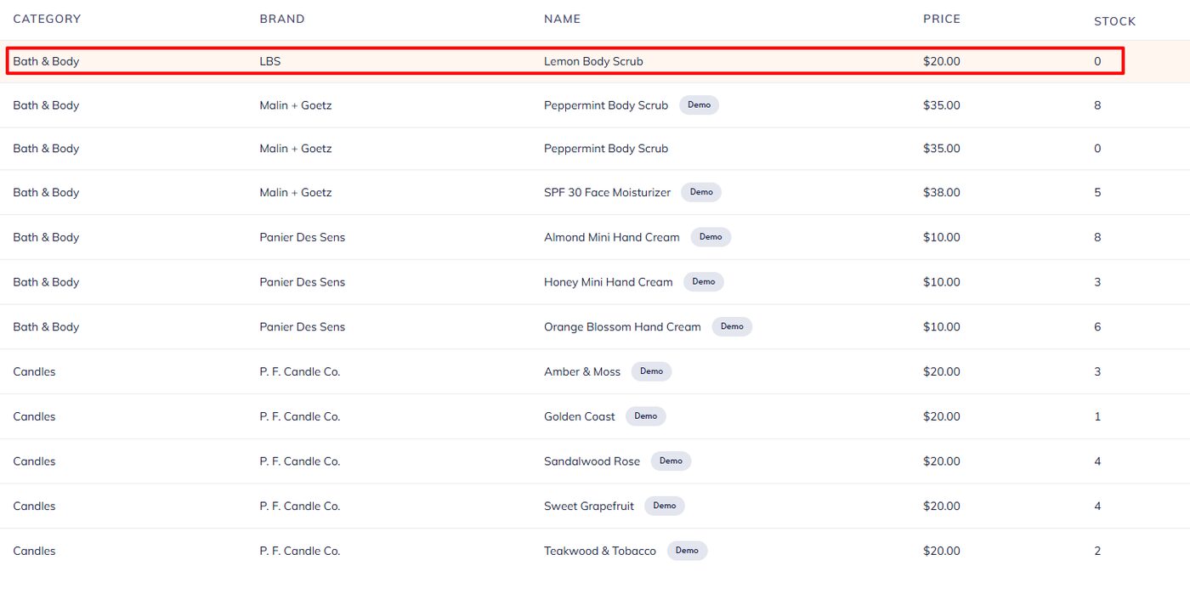
Task: Open the Sandalwood Rose candle entry
Action: 592,461
